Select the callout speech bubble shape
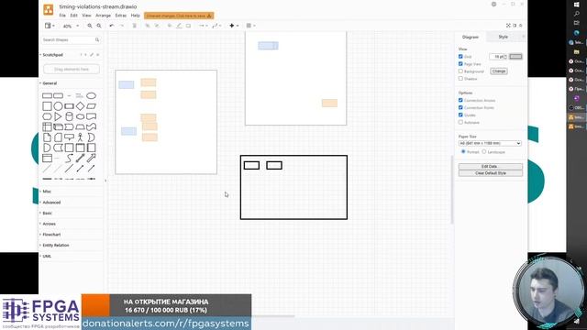 click(69, 137)
